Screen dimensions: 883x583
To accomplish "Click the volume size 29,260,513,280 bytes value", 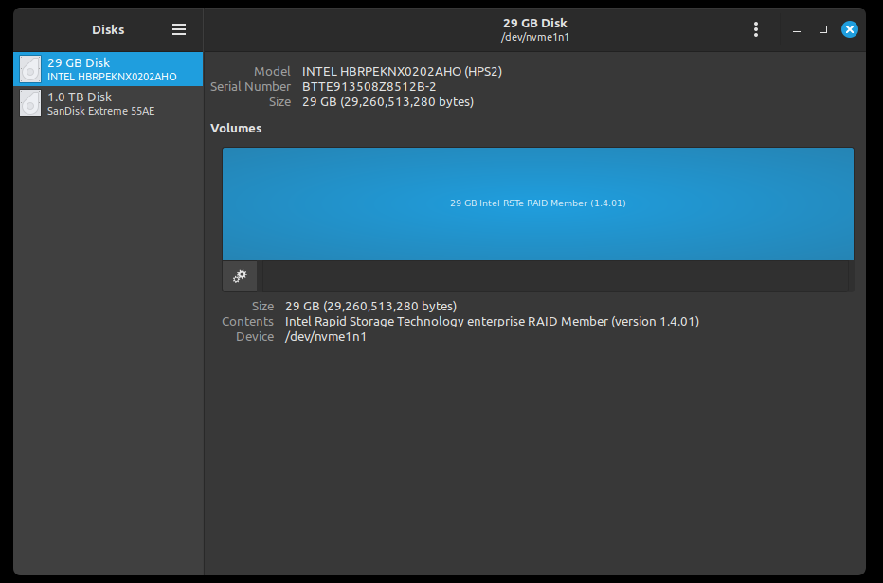I will coord(370,306).
